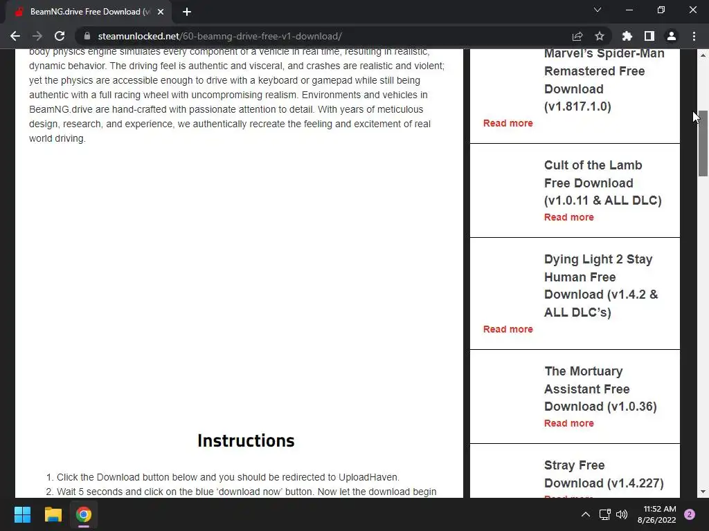The height and width of the screenshot is (531, 709).
Task: Click the address bar URL
Action: [x=219, y=36]
